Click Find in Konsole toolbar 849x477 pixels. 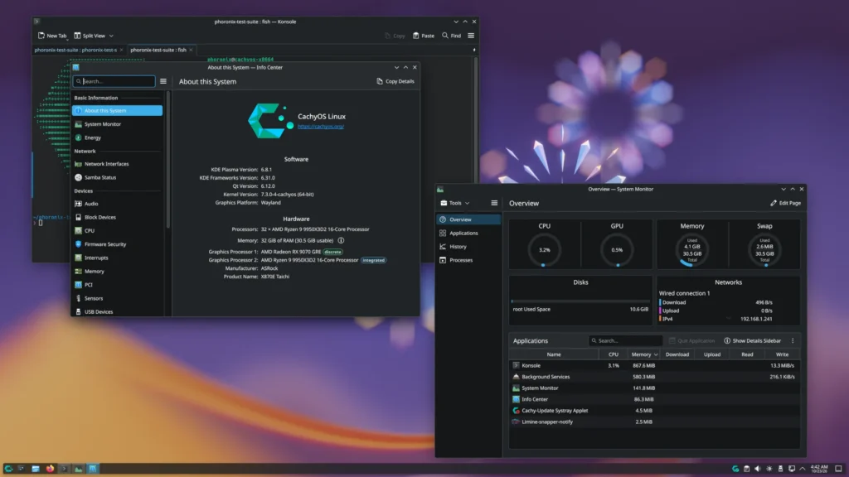tap(451, 36)
